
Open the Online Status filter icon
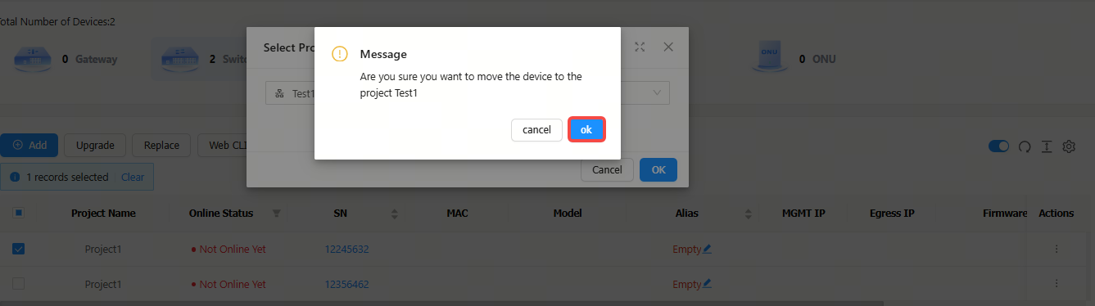276,214
